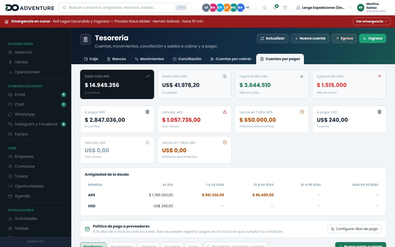Image resolution: width=395 pixels, height=247 pixels.
Task: Open help question mark icon
Action: (x=285, y=8)
